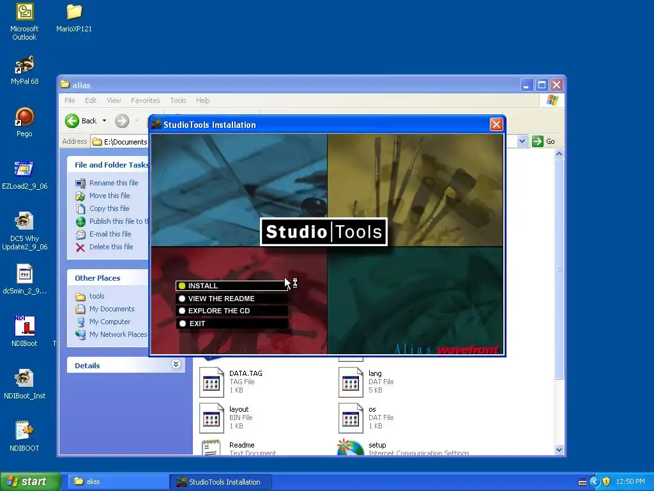Select the Readme text document icon
Viewport: 654px width, 491px height.
(x=211, y=447)
